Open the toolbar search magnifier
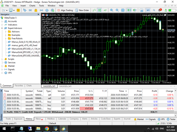The width and height of the screenshot is (177, 132). click(x=154, y=10)
